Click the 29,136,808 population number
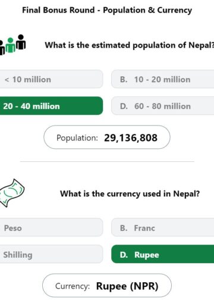This screenshot has height=300, width=214. point(131,137)
